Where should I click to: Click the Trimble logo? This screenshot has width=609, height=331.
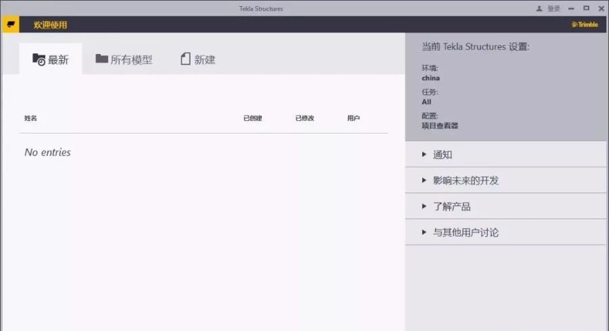point(585,24)
